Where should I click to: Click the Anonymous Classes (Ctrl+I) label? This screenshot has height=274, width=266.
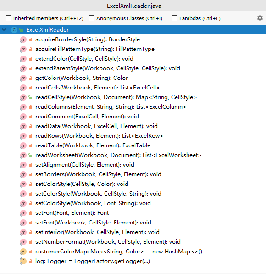click(129, 18)
